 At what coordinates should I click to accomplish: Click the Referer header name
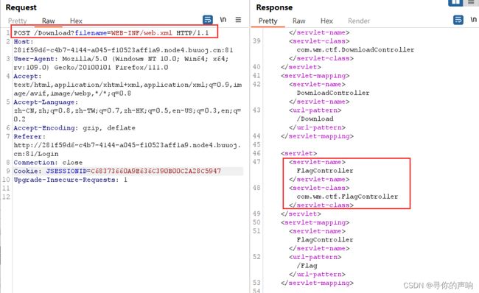click(x=29, y=136)
